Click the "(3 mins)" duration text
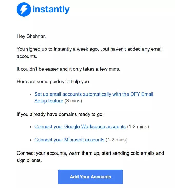Image resolution: width=175 pixels, height=188 pixels. click(73, 101)
